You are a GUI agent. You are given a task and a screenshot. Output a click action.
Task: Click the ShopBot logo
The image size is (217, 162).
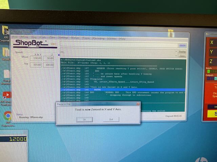[35, 44]
